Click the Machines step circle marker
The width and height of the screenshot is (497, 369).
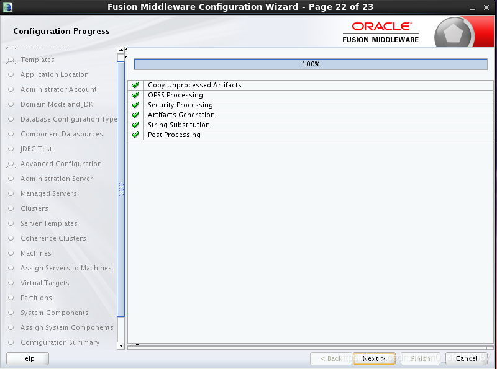coord(11,253)
